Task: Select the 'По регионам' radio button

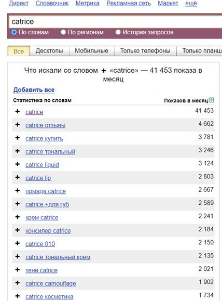Action: 63,32
